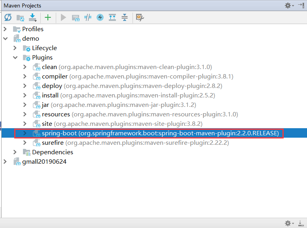This screenshot has height=228, width=307.
Task: Click the compiler plugin icon
Action: [36, 77]
